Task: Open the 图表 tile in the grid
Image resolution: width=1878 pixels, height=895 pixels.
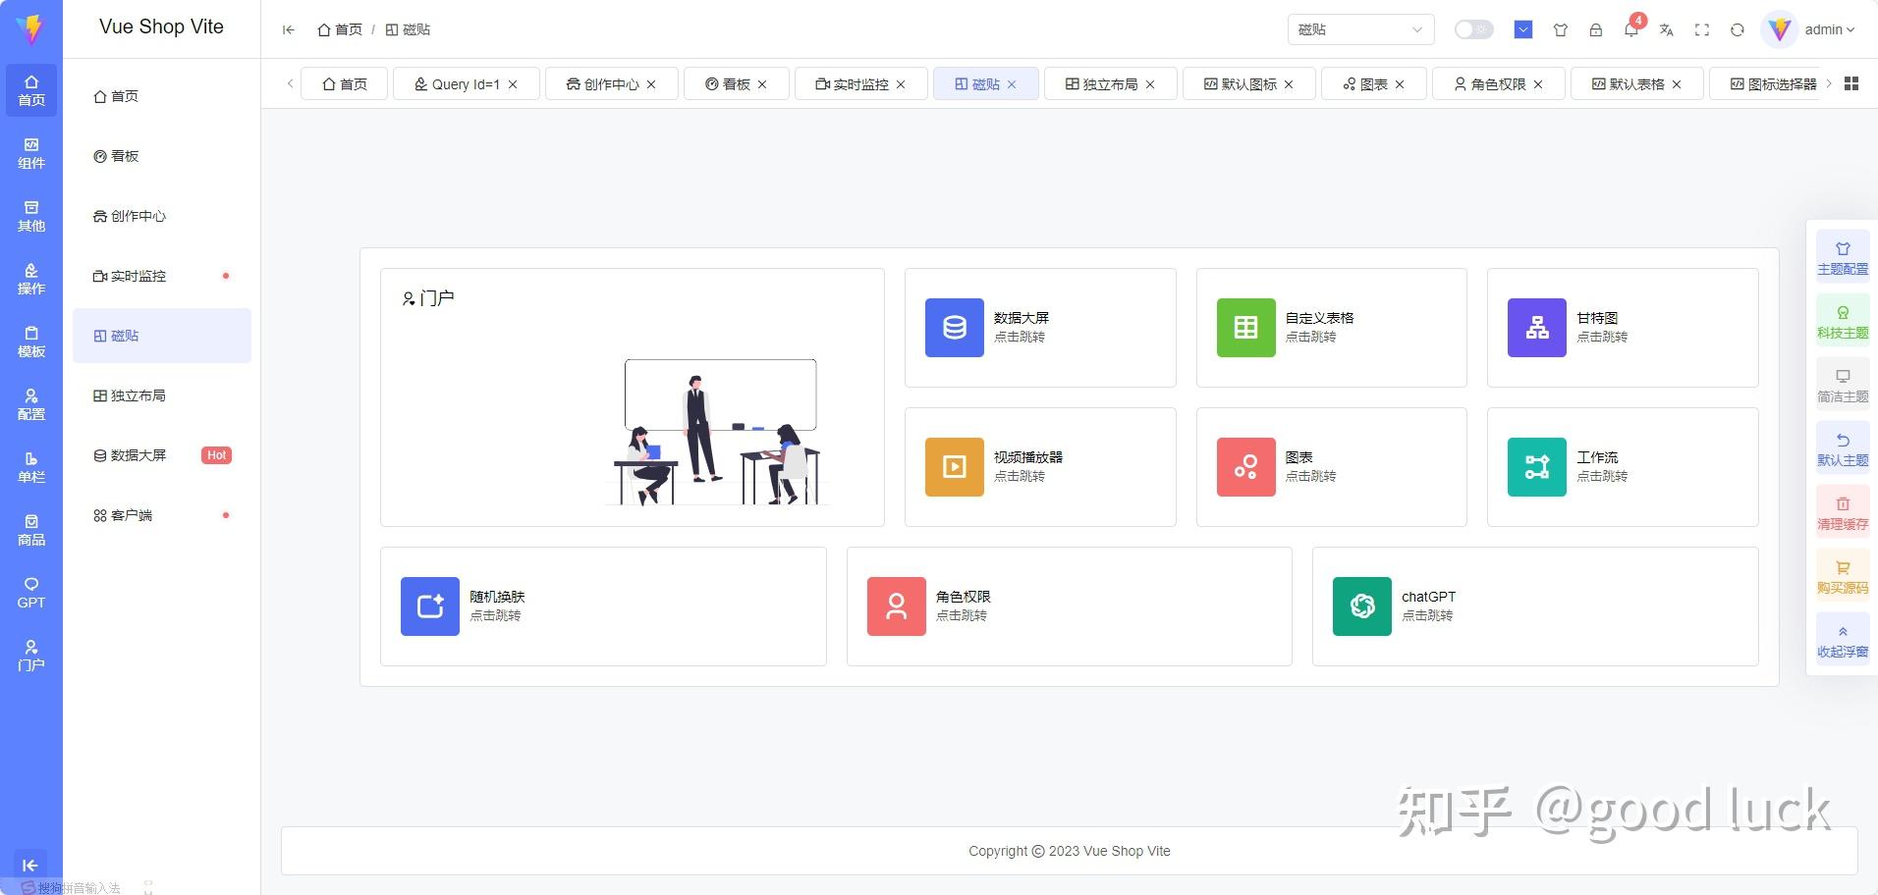Action: point(1331,467)
